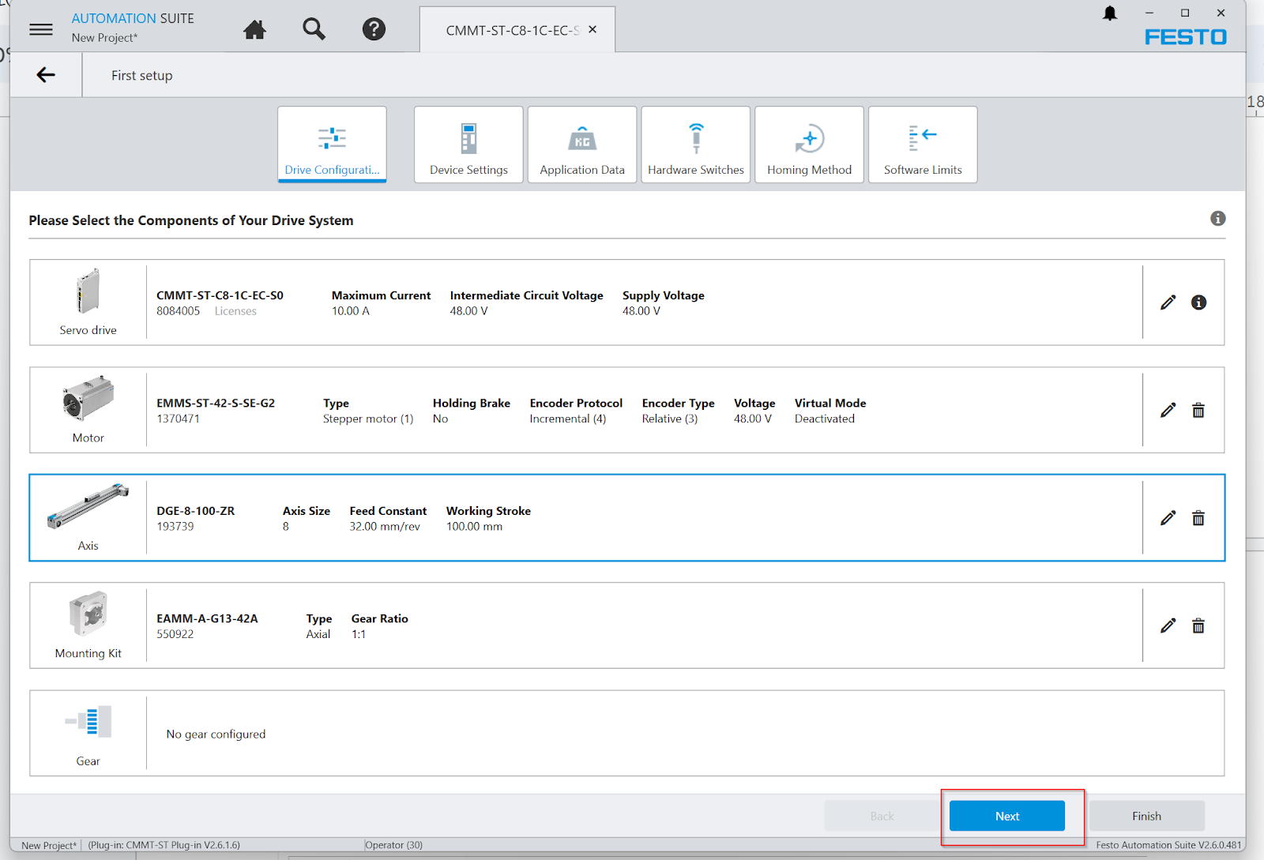Open the search magnifier icon
Viewport: 1264px width, 860px height.
[x=314, y=29]
